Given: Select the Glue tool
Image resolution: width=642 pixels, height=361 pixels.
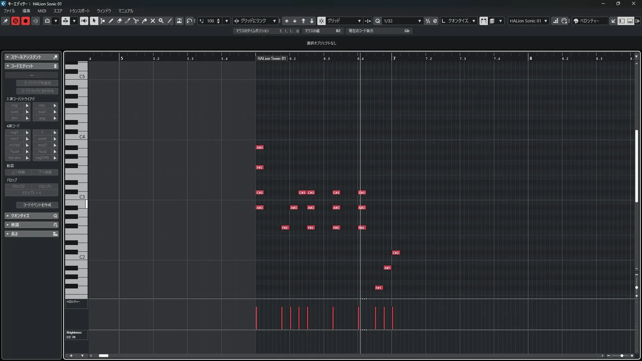Looking at the screenshot, I should [144, 21].
